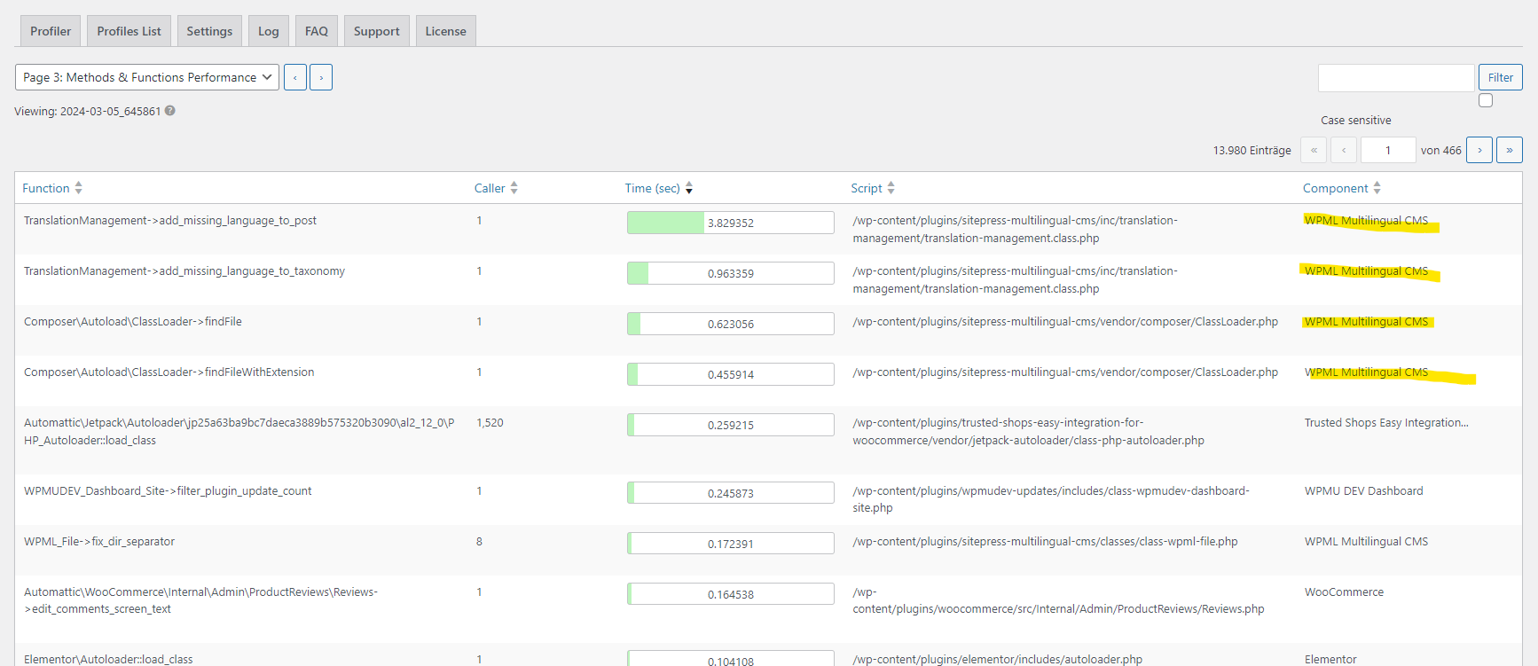Sort by the Function column header
This screenshot has height=666, width=1538.
pyautogui.click(x=46, y=188)
